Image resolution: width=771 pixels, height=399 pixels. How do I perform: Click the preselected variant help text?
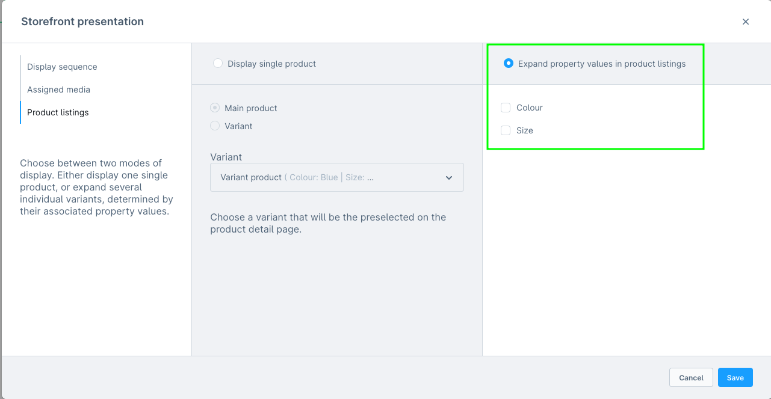[x=328, y=223]
